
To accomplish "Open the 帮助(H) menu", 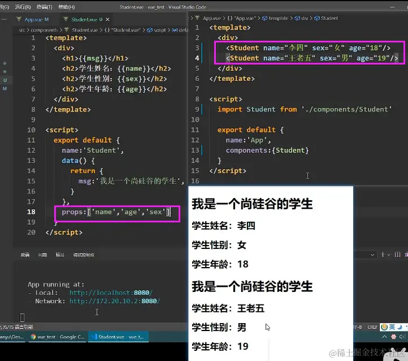I will point(66,7).
